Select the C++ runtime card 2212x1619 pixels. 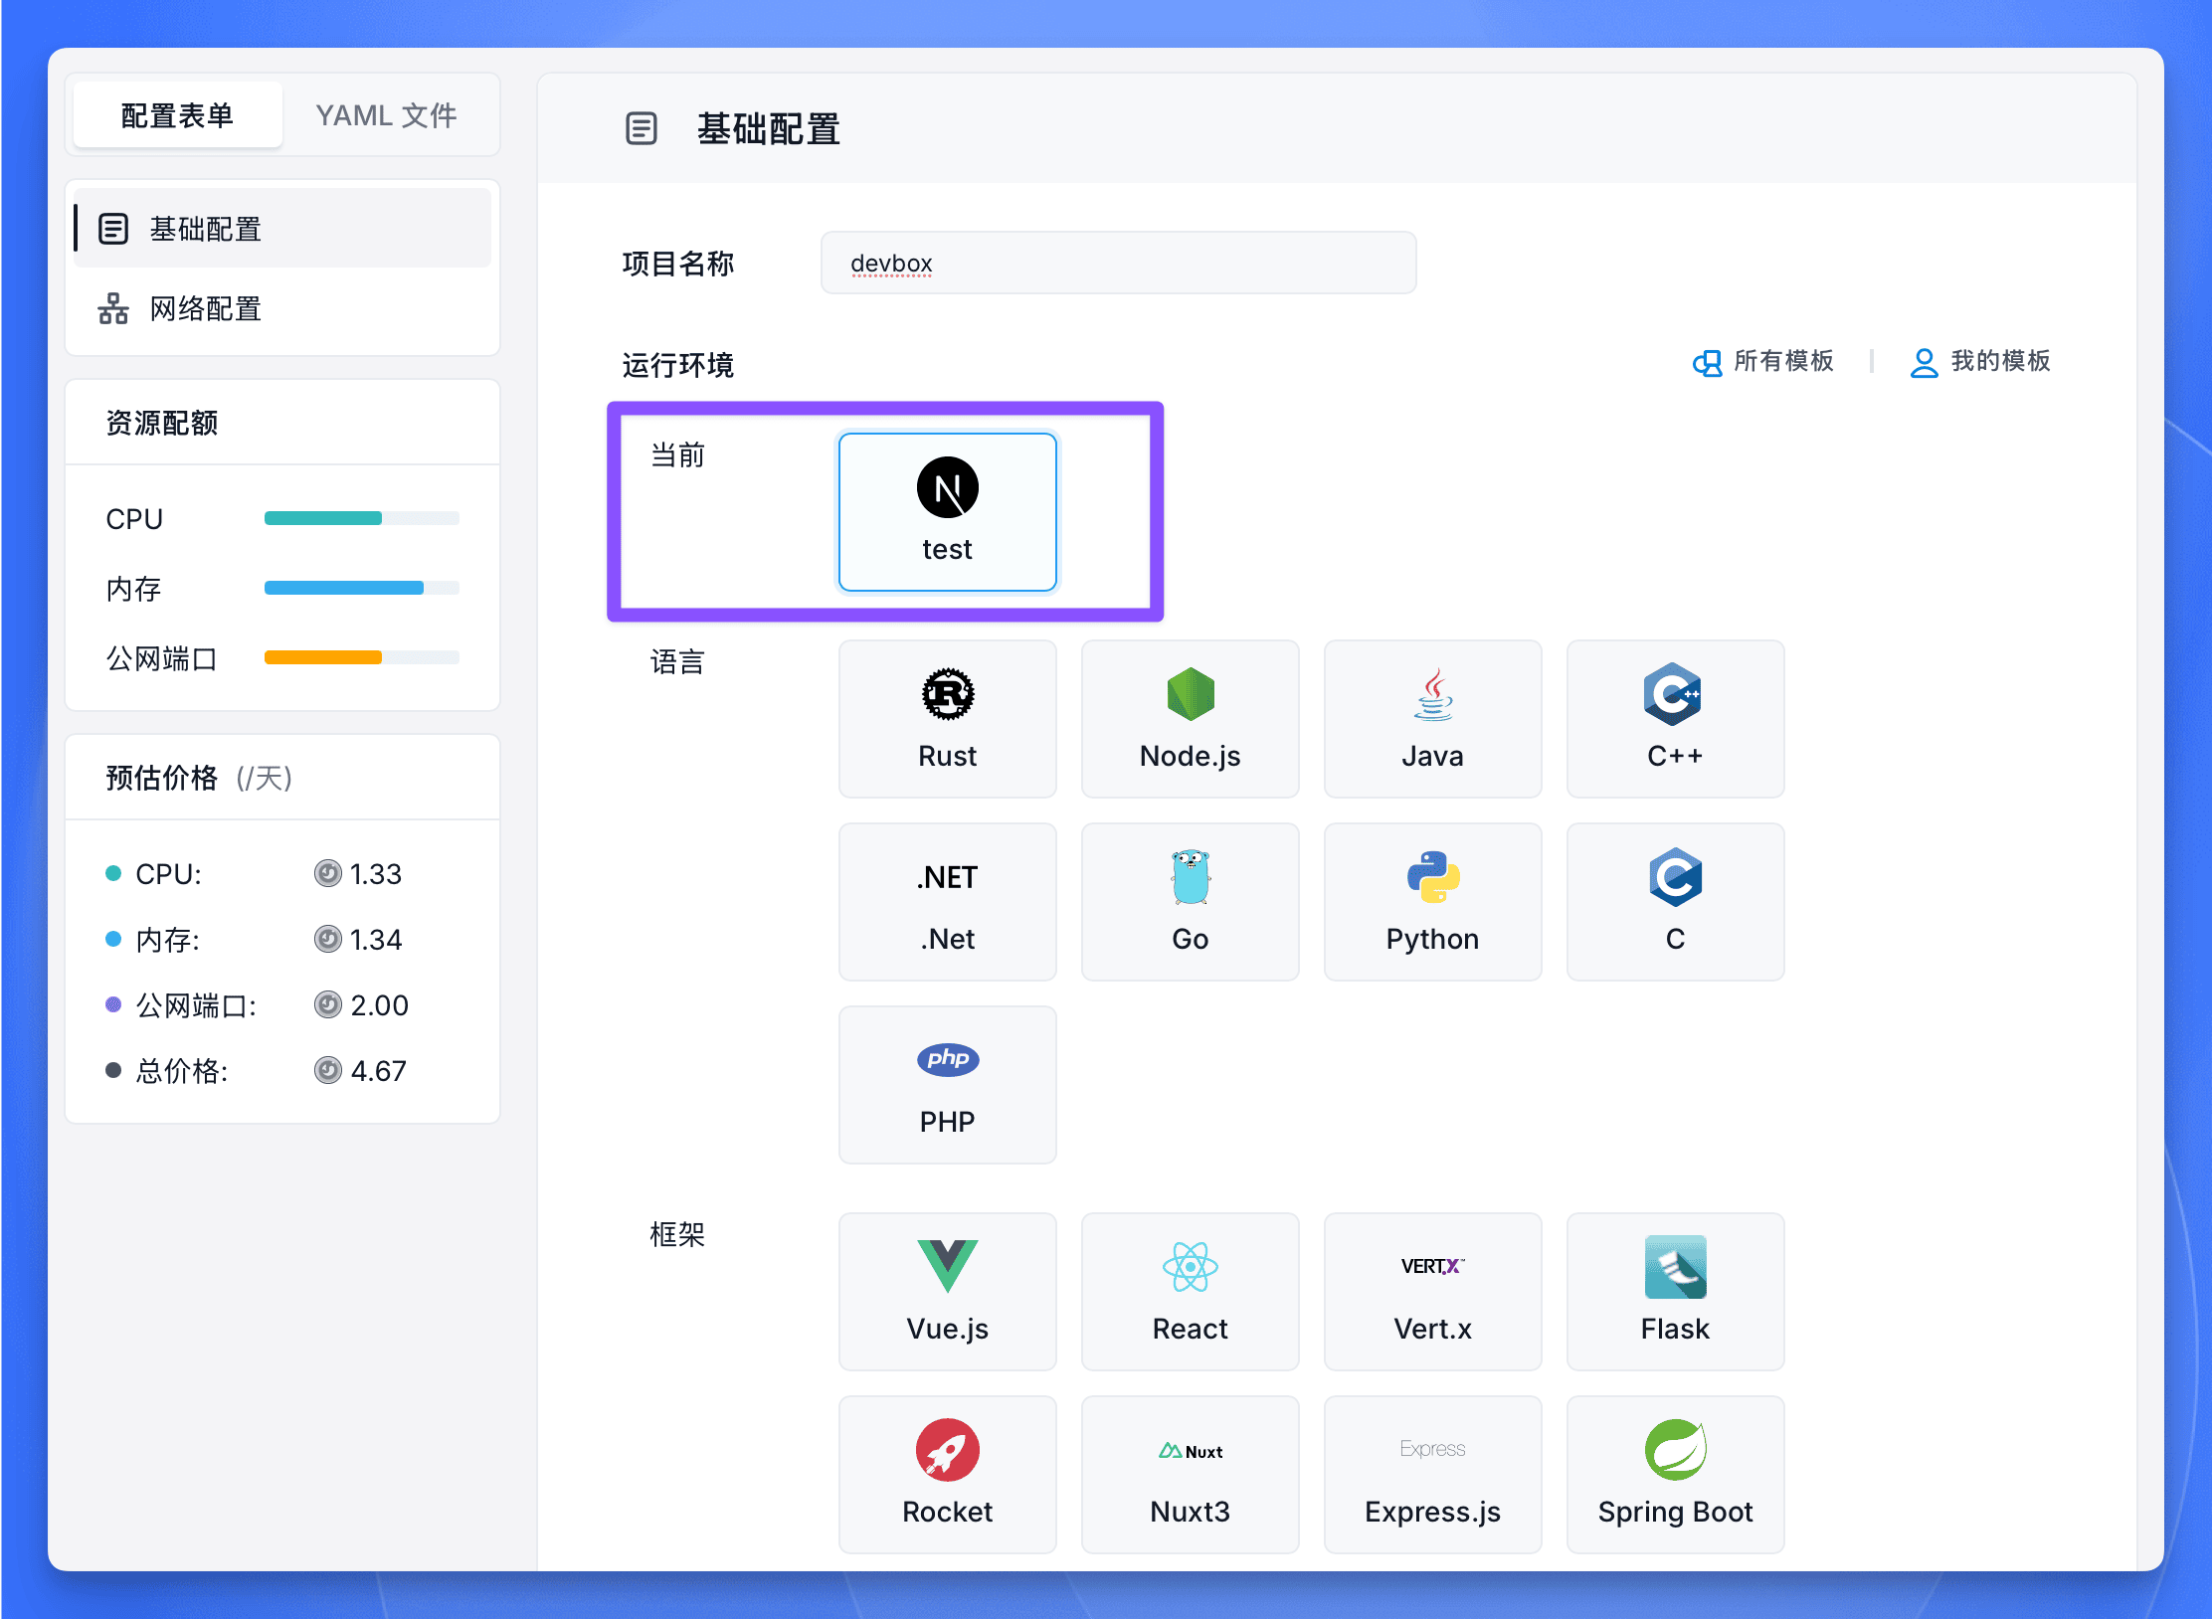1675,718
